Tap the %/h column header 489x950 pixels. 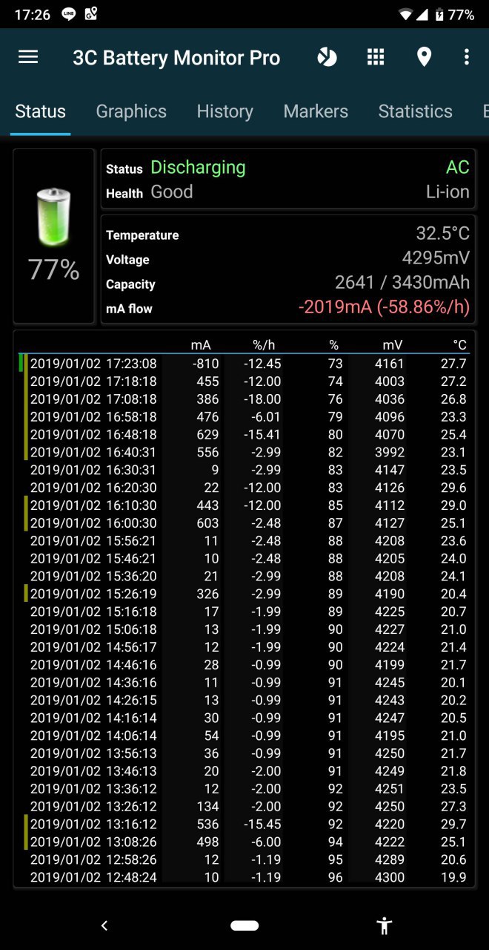(264, 345)
